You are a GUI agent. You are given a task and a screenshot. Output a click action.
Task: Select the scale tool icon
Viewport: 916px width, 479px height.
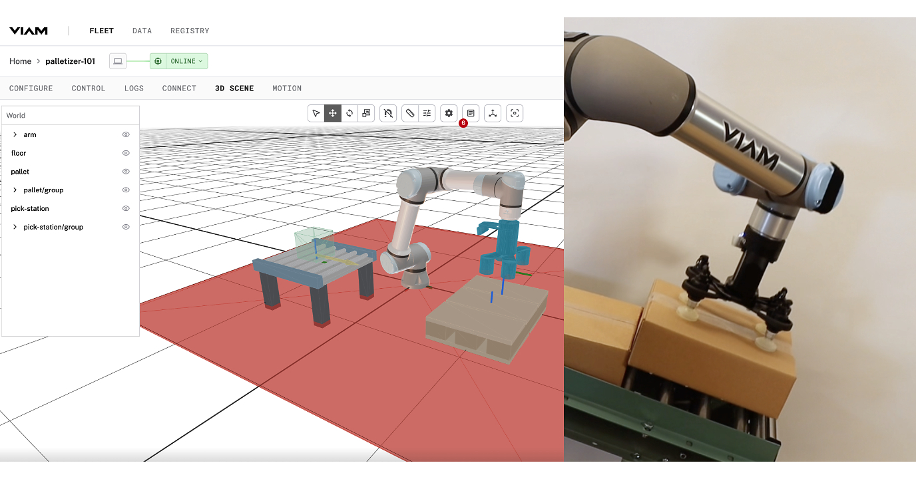(x=366, y=113)
